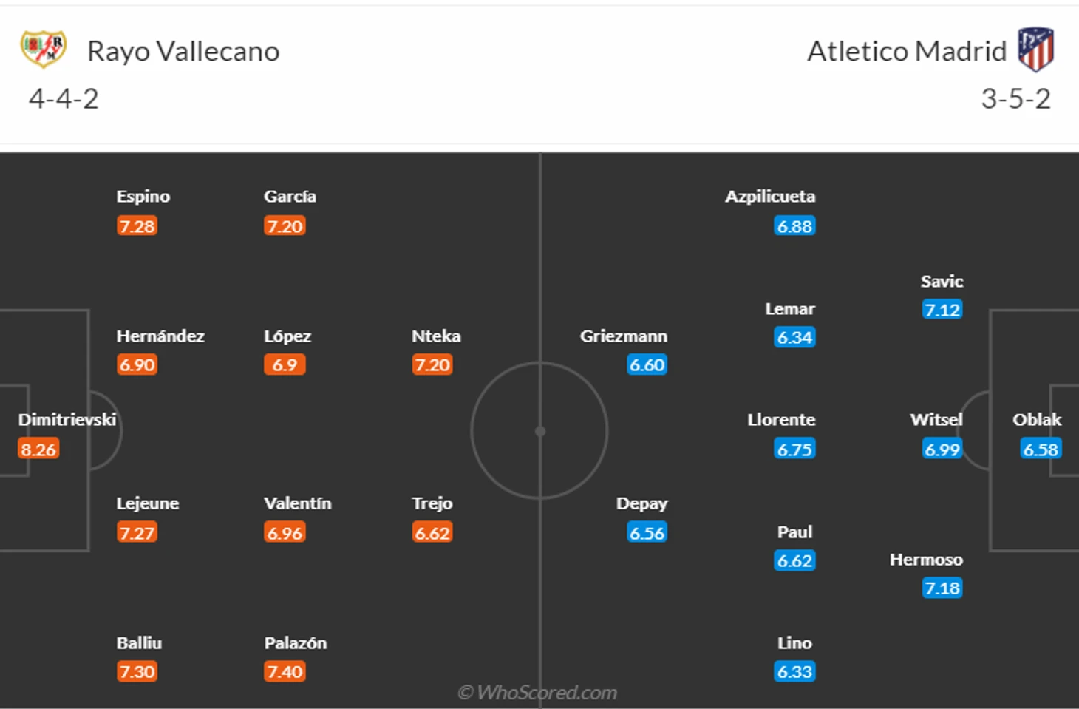
Task: Click Llorente's 6.75 rating badge
Action: click(794, 449)
